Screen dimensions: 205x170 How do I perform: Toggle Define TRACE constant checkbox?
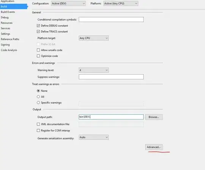click(38, 31)
